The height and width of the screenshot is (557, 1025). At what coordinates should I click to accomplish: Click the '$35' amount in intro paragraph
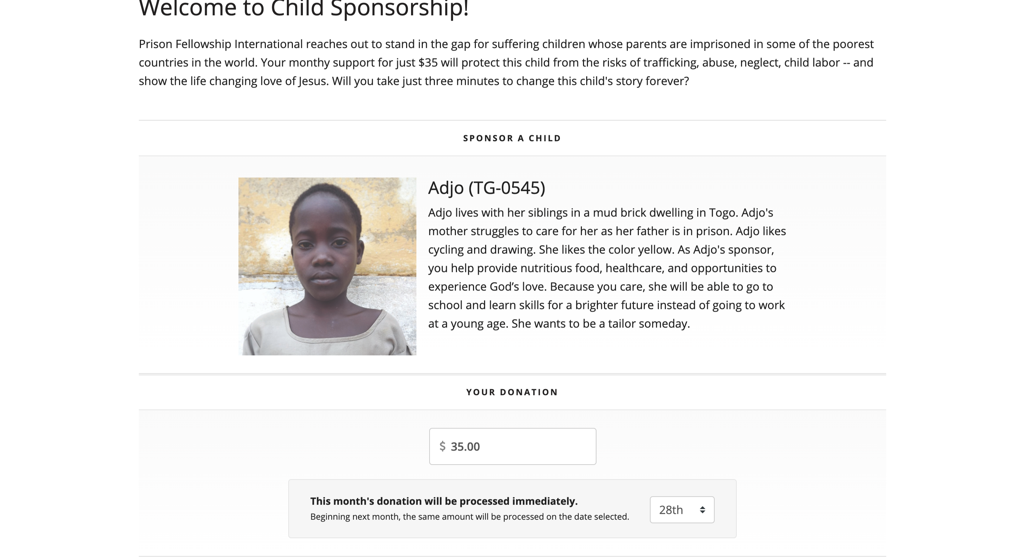(x=428, y=62)
